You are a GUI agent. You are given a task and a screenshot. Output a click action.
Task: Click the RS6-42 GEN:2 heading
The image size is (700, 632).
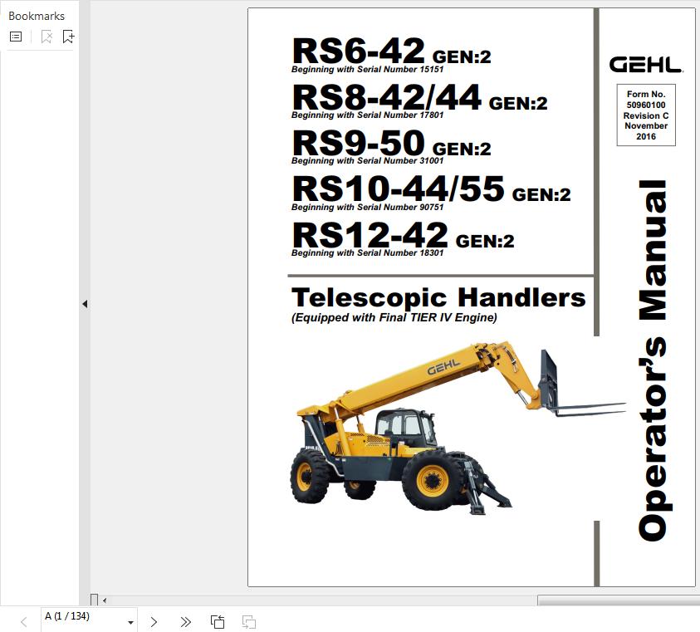[x=391, y=51]
